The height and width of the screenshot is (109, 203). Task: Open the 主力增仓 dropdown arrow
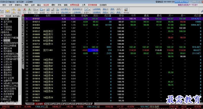pyautogui.click(x=70, y=9)
